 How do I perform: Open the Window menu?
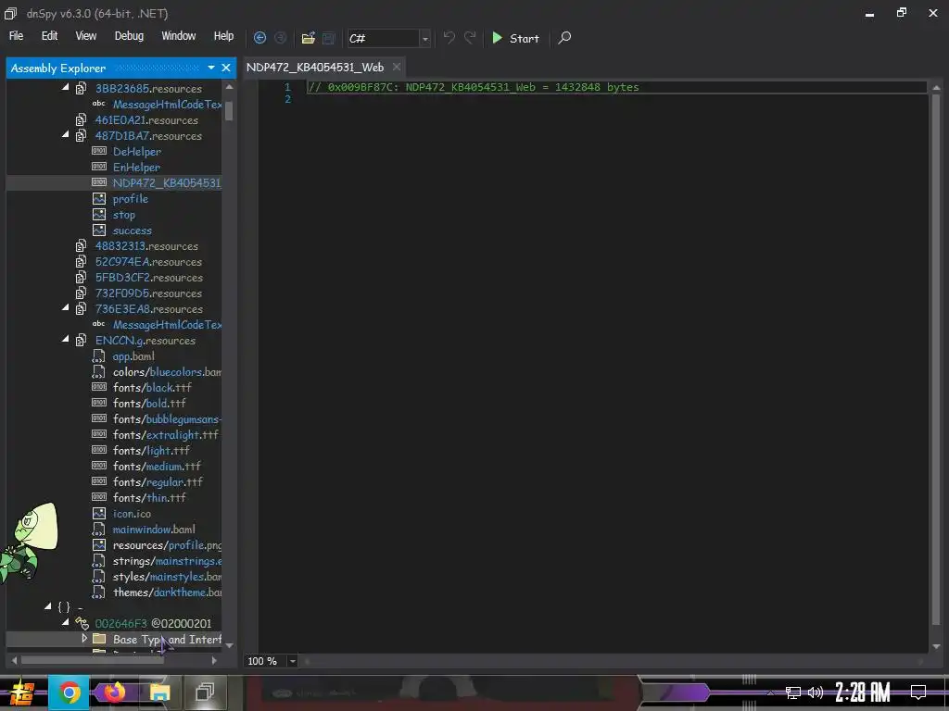tap(179, 36)
